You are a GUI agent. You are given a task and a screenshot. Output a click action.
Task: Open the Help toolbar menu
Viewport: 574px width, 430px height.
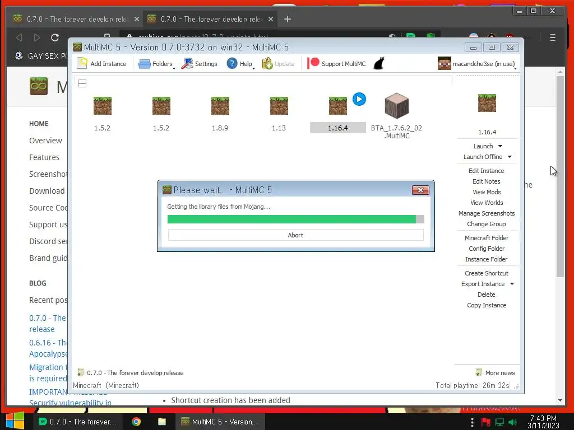tap(240, 64)
